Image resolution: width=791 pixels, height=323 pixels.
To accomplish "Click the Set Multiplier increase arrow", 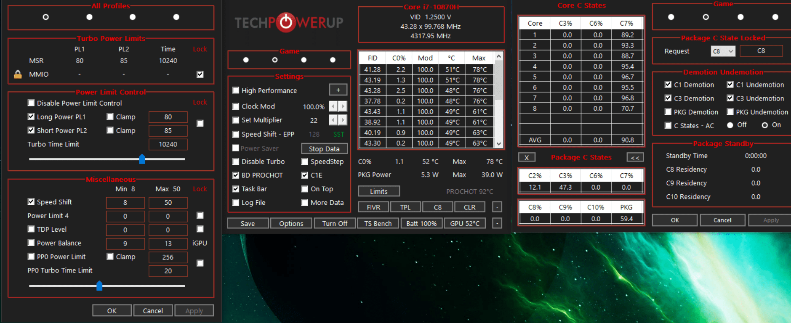I will point(343,120).
